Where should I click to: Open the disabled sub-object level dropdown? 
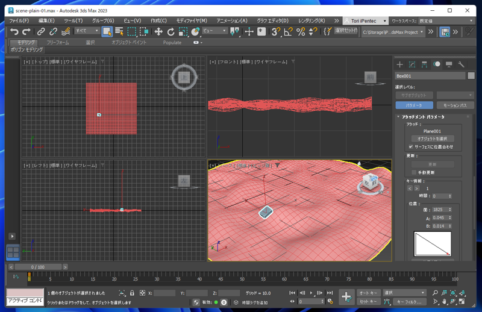coord(455,95)
